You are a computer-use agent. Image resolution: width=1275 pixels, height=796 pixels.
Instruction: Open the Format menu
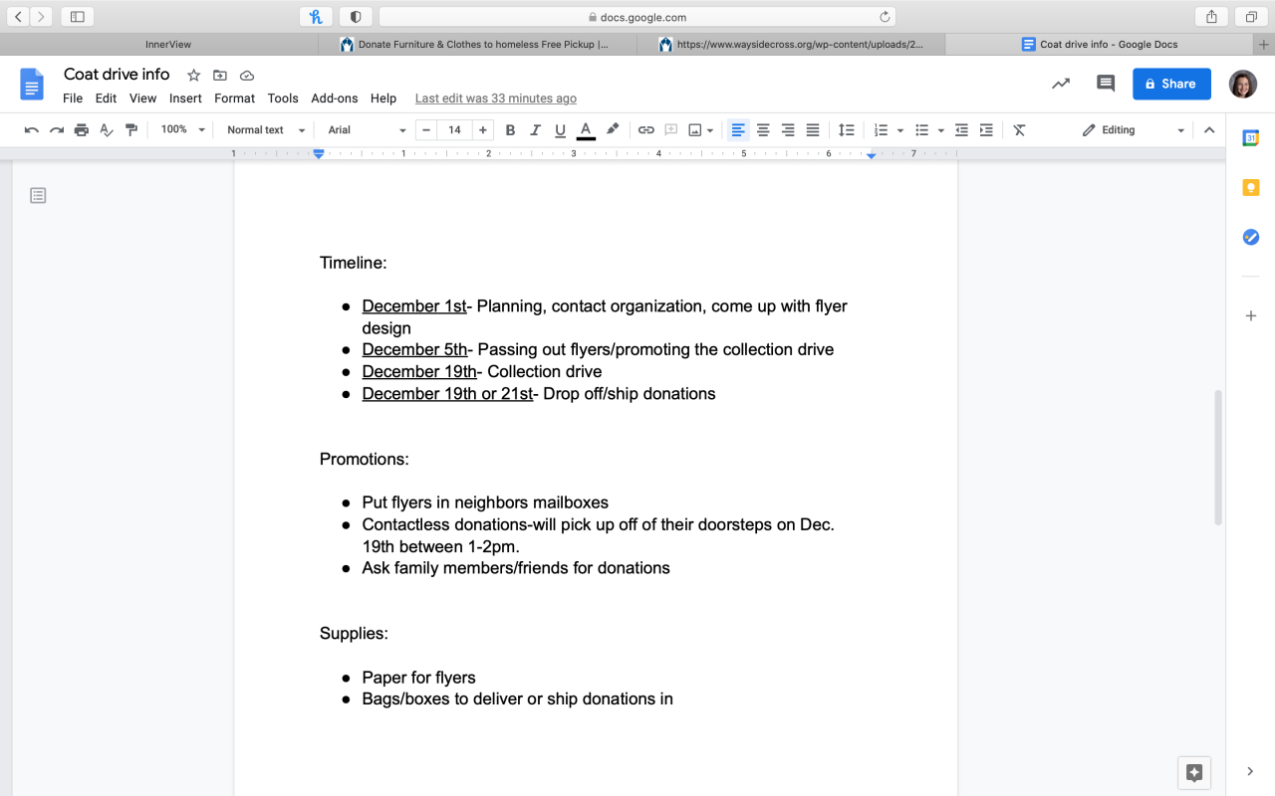[235, 99]
